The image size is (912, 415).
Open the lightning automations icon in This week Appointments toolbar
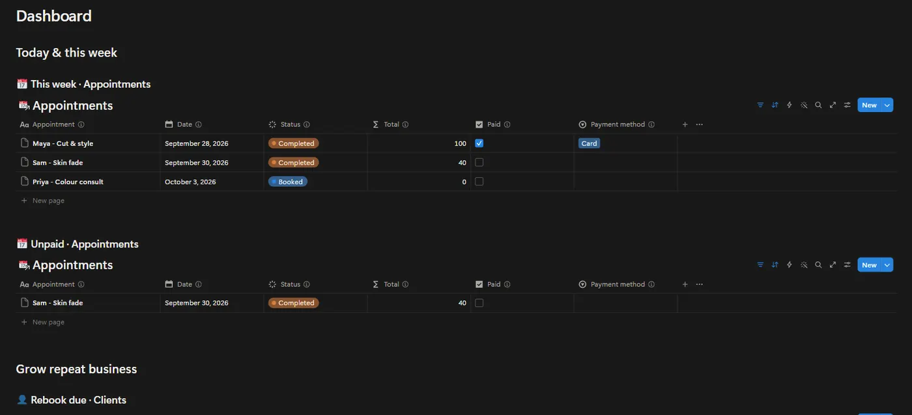(x=790, y=105)
